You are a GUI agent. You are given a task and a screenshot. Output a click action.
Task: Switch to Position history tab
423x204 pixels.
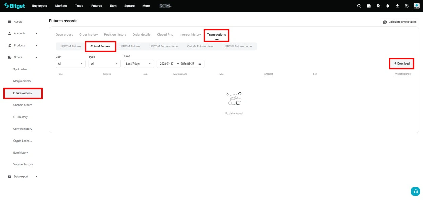115,35
